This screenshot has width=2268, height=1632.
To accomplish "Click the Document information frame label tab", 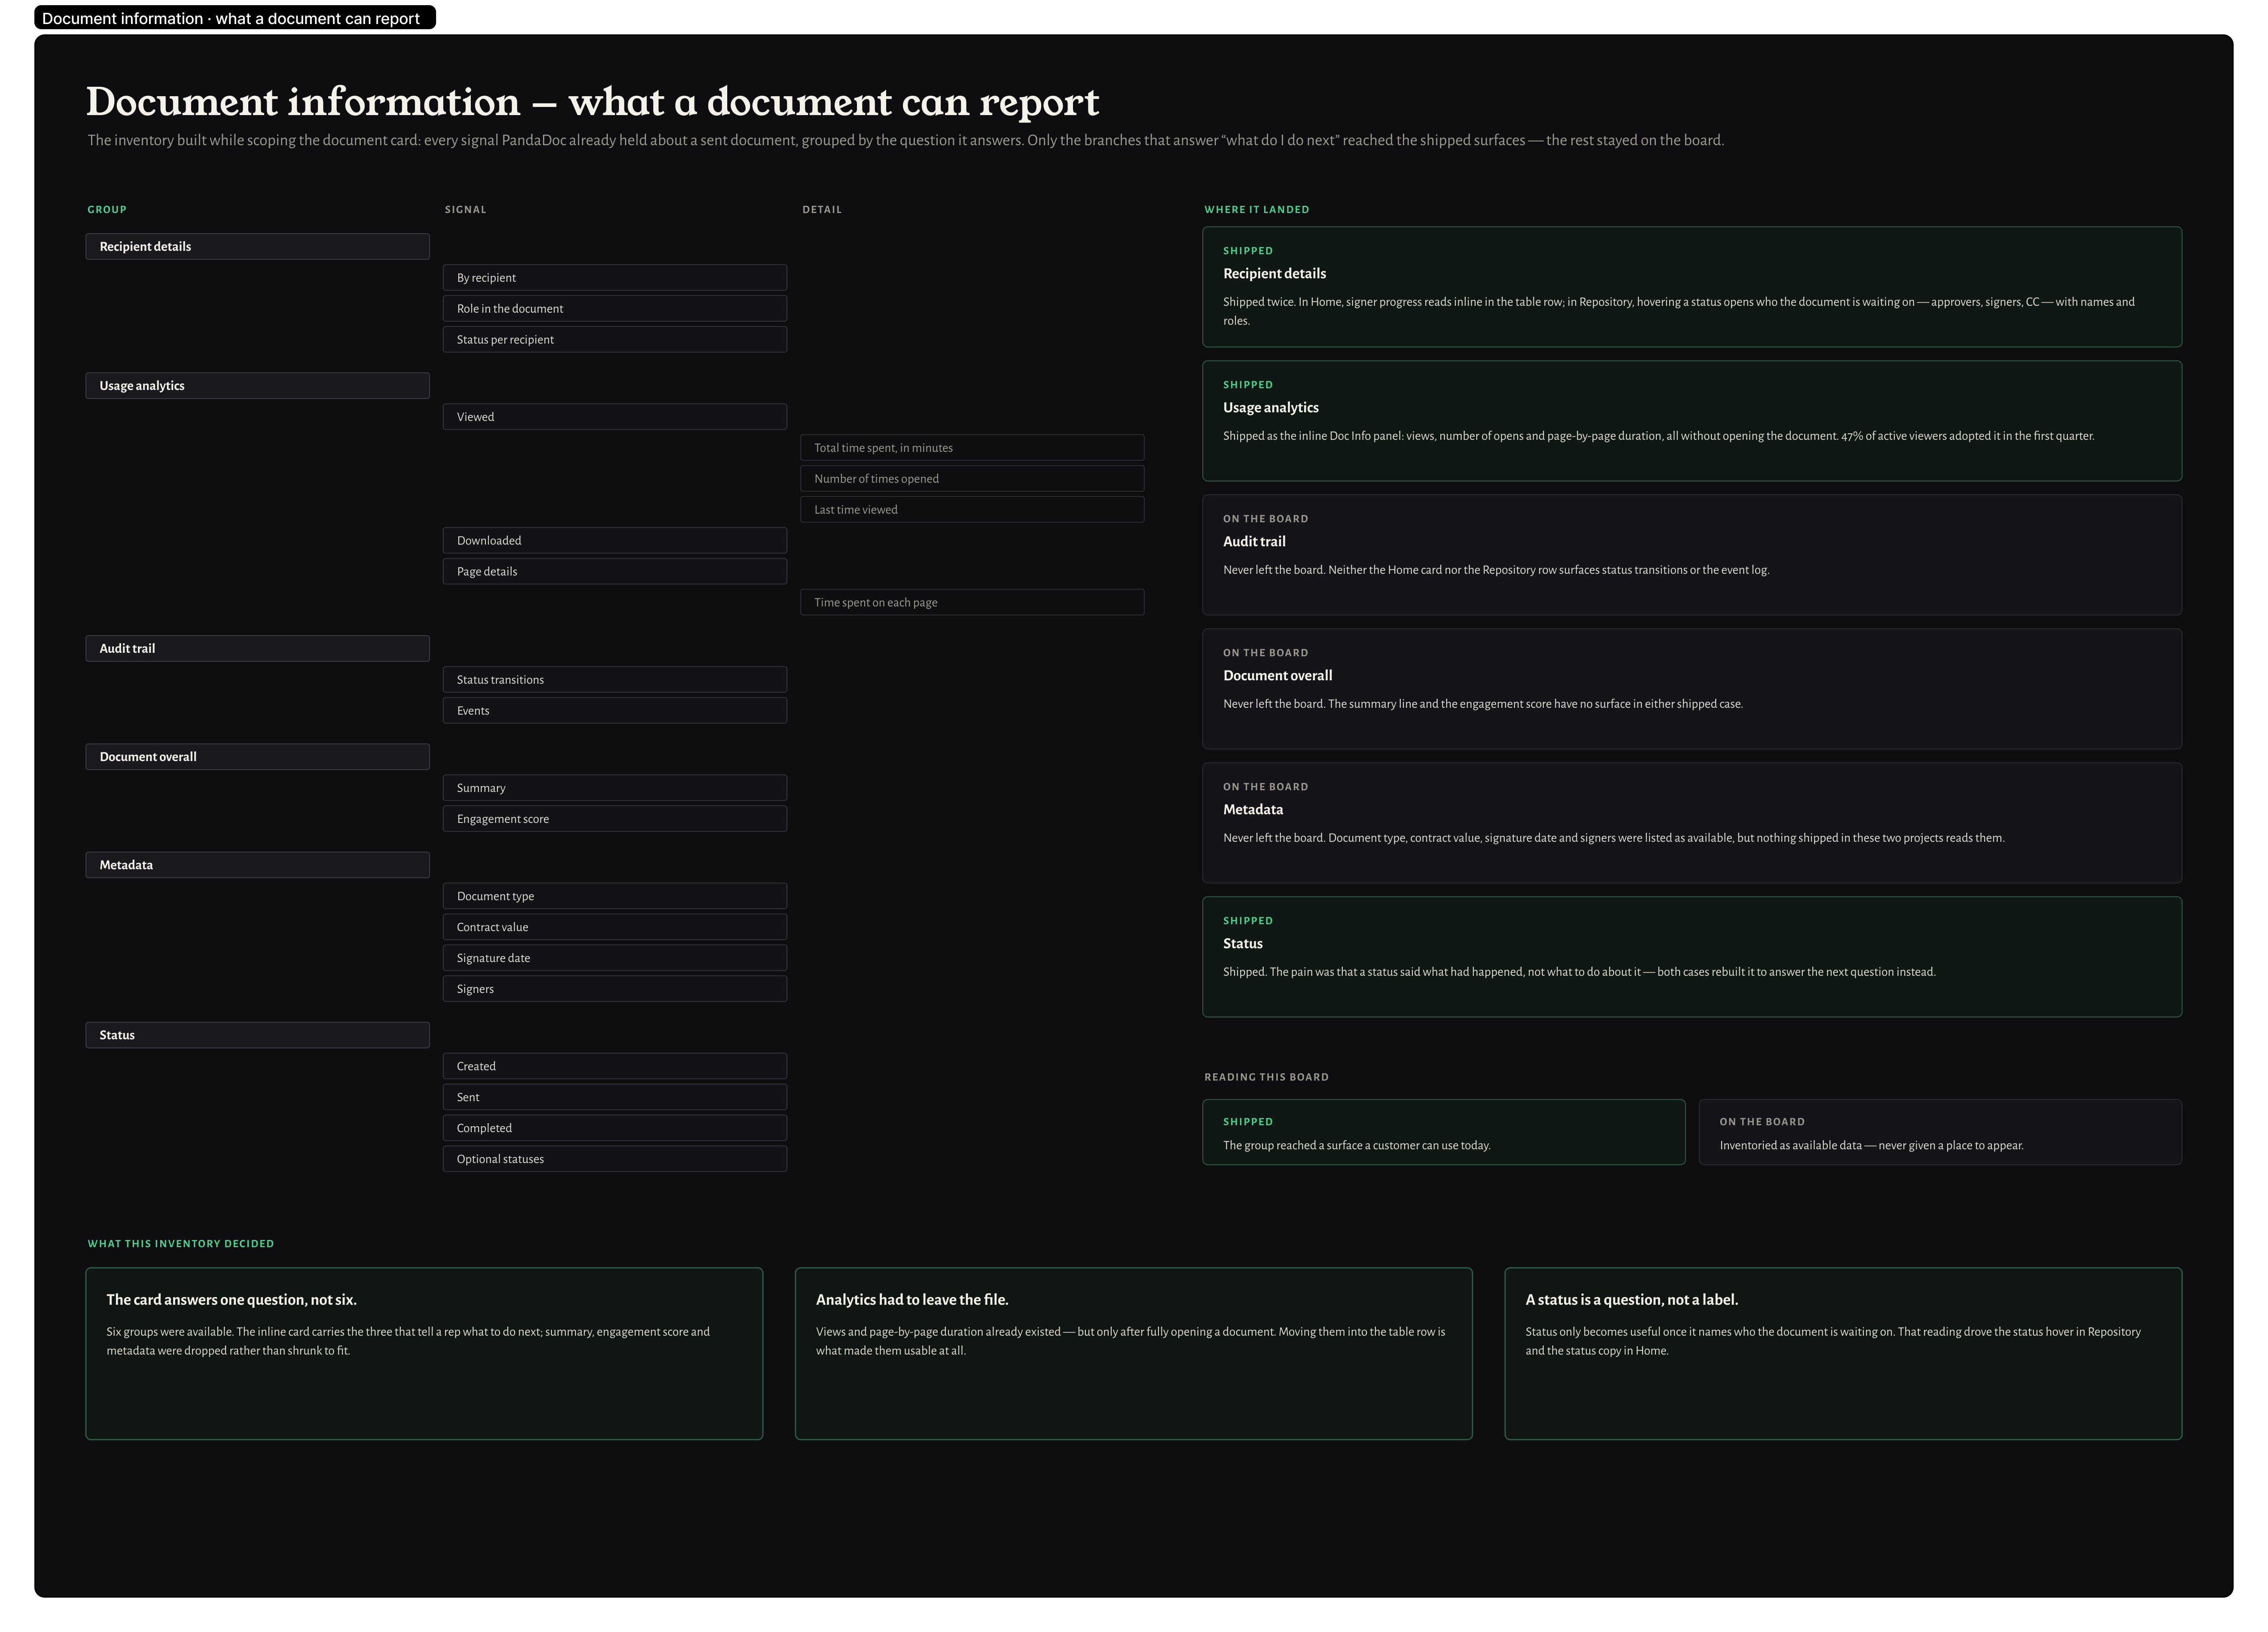I will pos(235,18).
